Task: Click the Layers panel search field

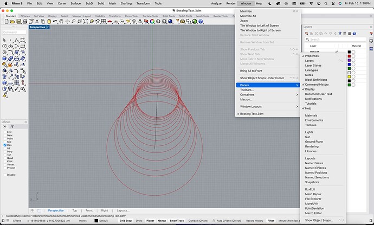Action: click(335, 40)
